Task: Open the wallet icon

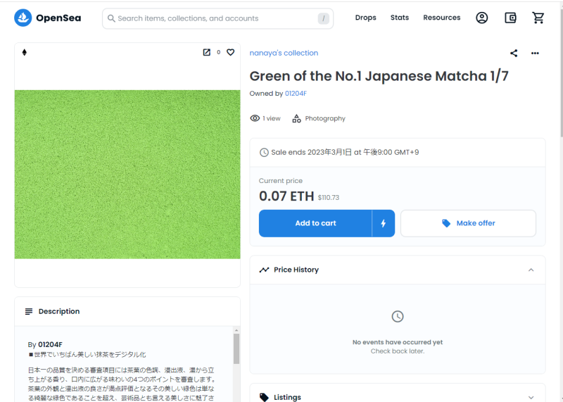Action: (510, 18)
